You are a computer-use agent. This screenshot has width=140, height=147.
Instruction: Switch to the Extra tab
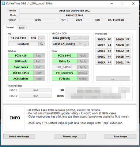[x=22, y=28]
